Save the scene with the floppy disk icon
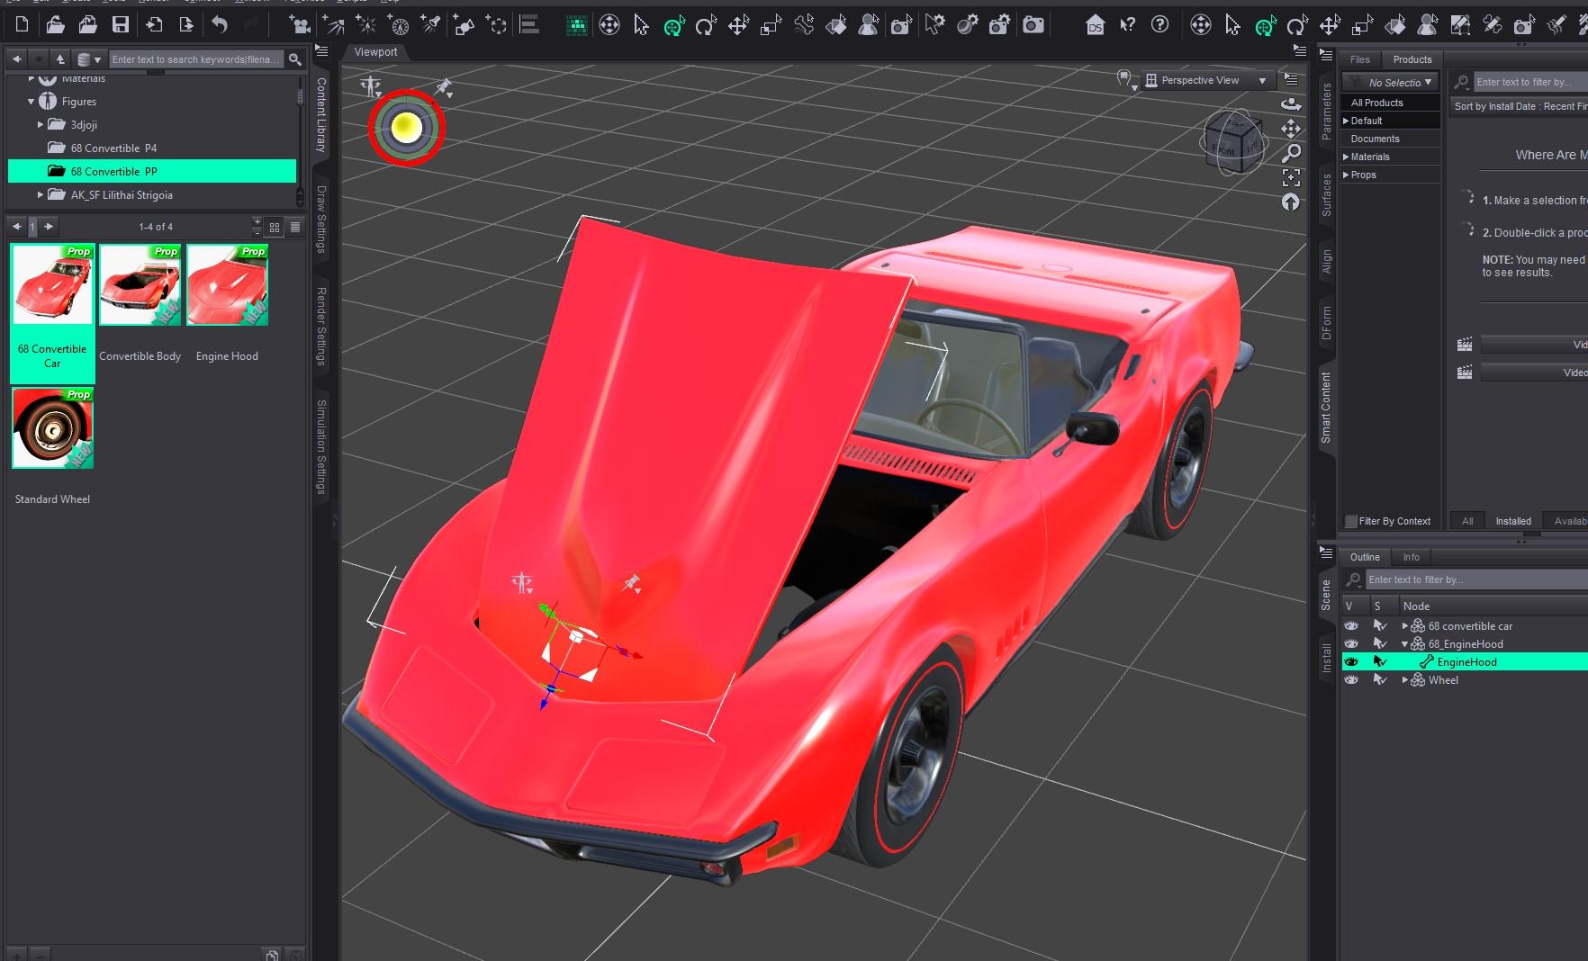The width and height of the screenshot is (1588, 961). (121, 24)
